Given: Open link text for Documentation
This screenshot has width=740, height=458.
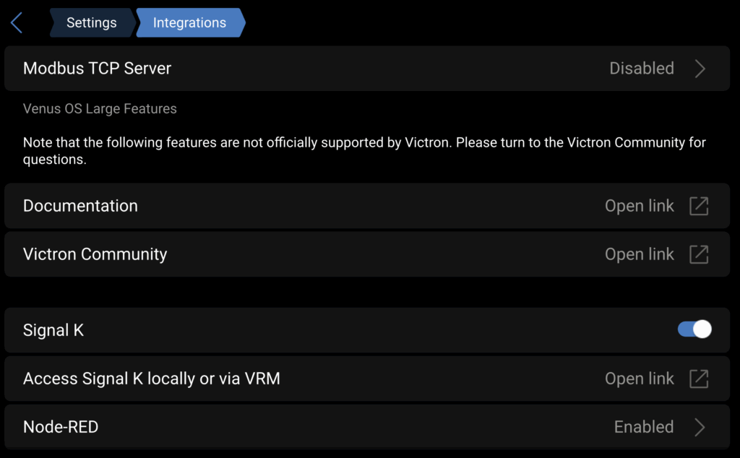Looking at the screenshot, I should click(639, 206).
